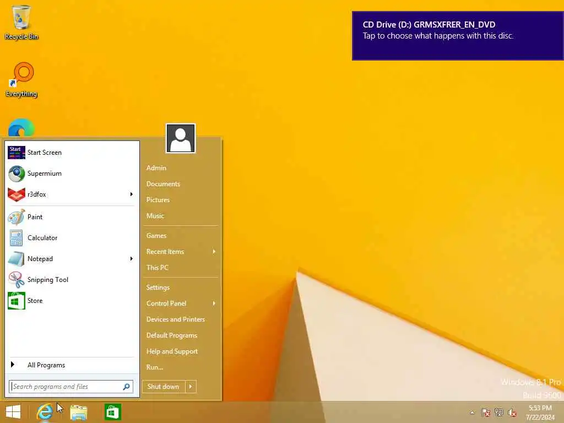Click the user account picture

click(x=181, y=138)
